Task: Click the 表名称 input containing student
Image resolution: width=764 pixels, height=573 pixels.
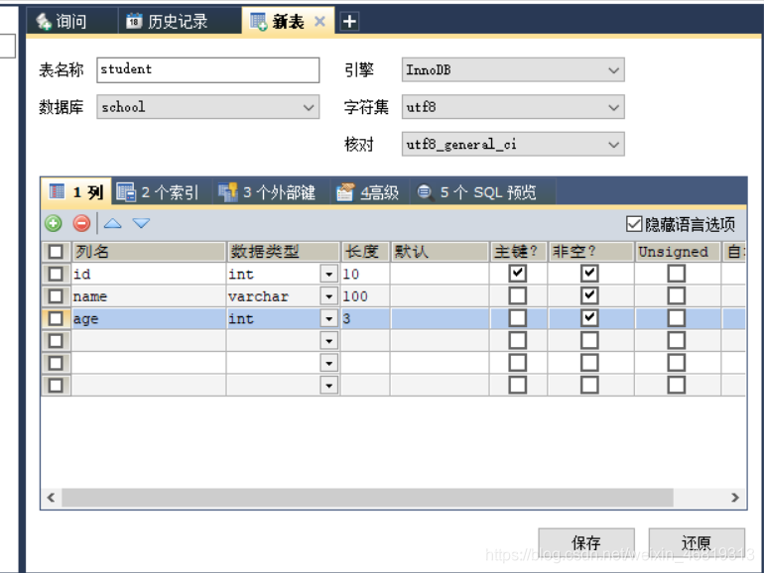Action: tap(208, 69)
